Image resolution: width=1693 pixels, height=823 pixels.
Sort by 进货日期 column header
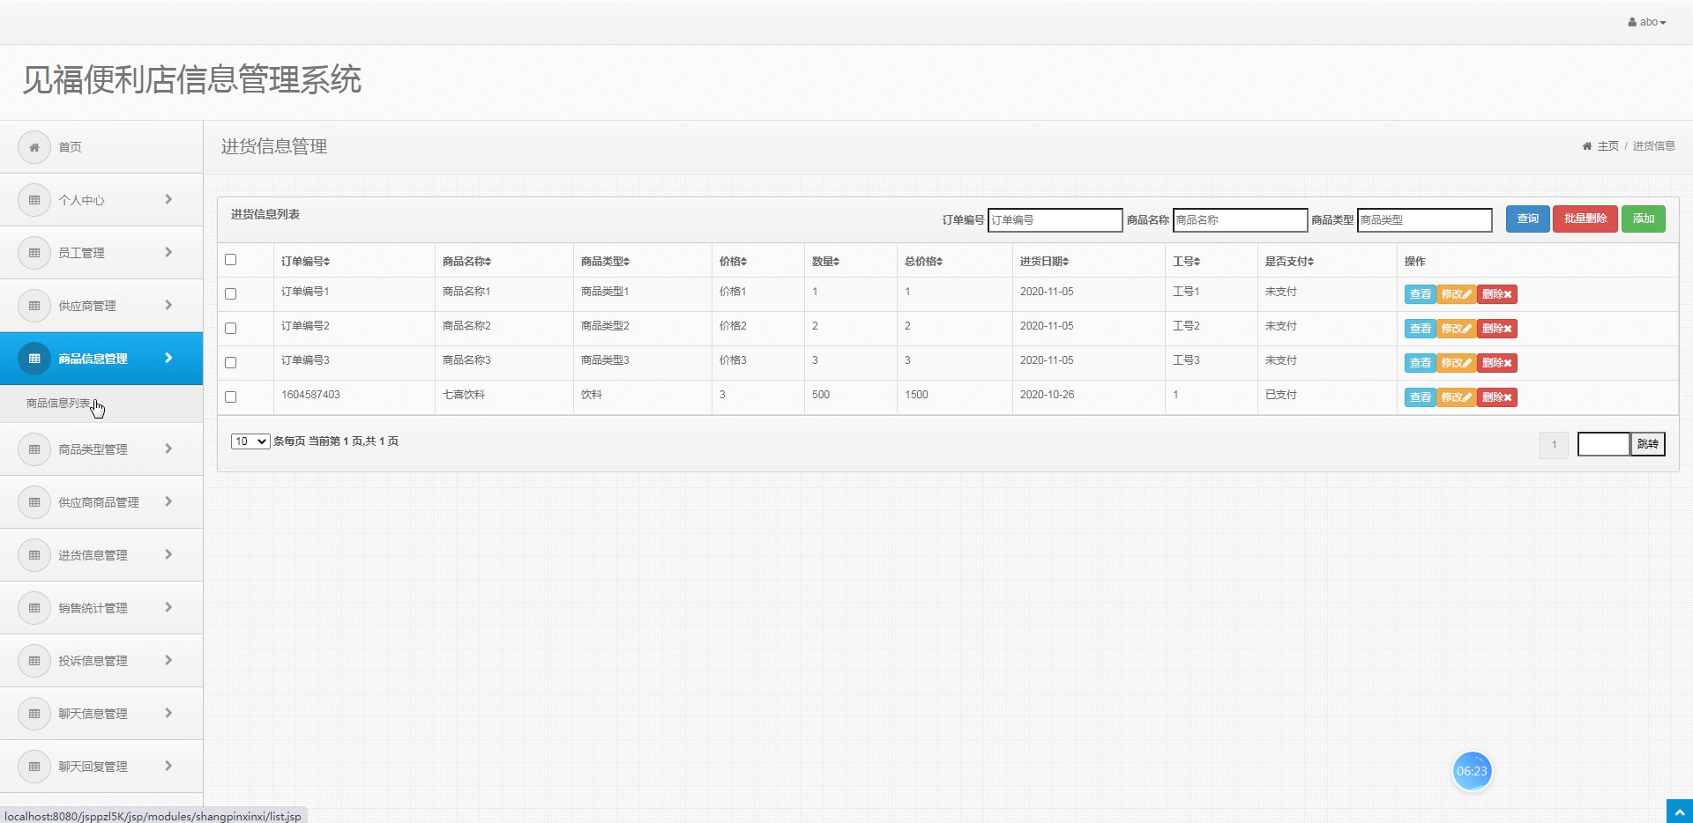(x=1044, y=262)
